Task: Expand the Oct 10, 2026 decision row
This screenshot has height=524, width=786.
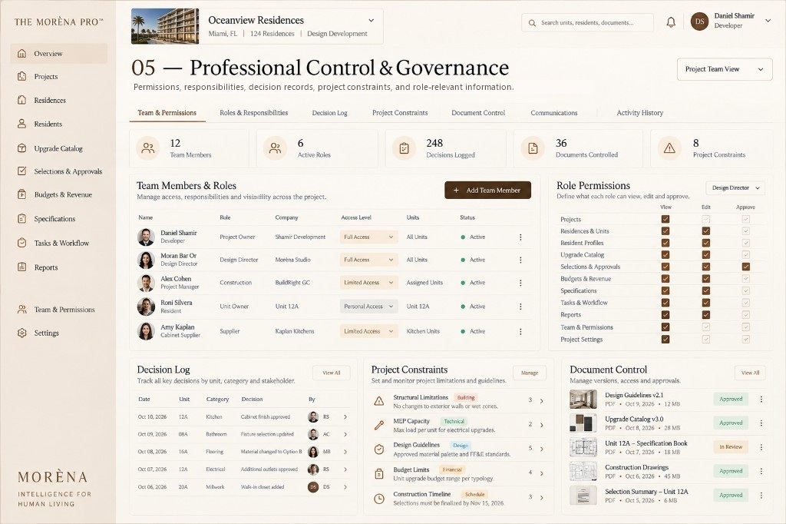Action: click(x=345, y=416)
